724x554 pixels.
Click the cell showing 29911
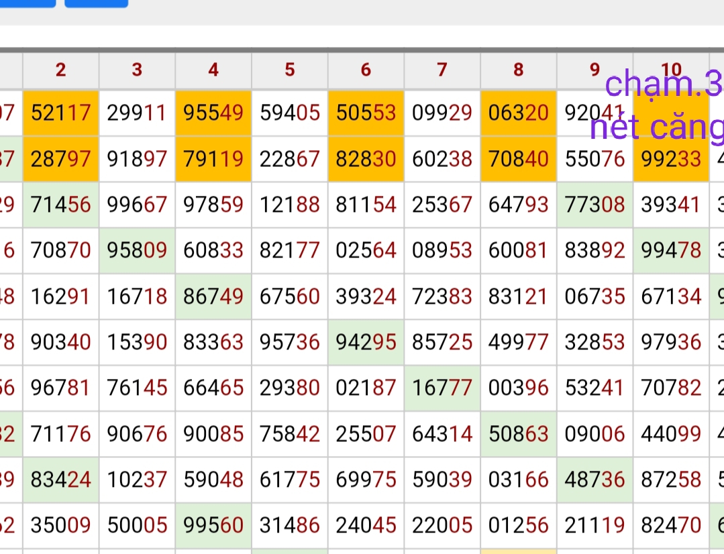pos(137,113)
